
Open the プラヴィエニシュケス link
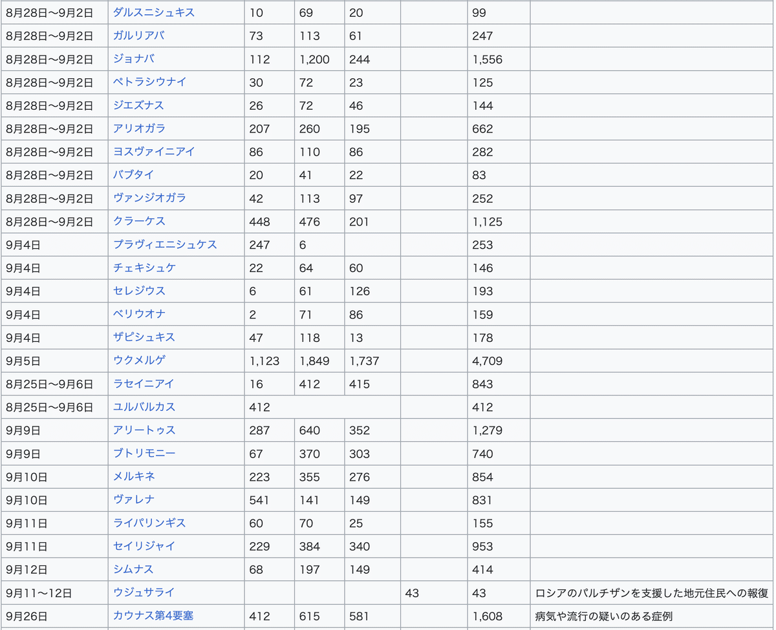(165, 245)
